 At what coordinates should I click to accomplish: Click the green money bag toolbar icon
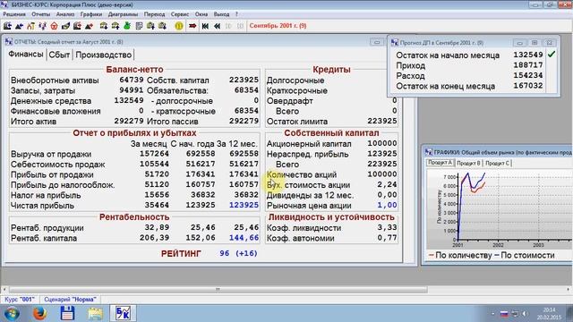(x=127, y=26)
